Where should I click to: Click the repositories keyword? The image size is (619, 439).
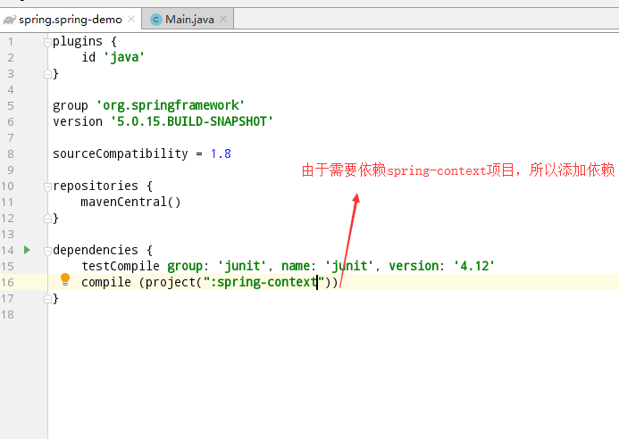coord(96,186)
